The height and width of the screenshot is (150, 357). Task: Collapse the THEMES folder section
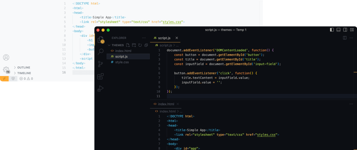pyautogui.click(x=116, y=45)
